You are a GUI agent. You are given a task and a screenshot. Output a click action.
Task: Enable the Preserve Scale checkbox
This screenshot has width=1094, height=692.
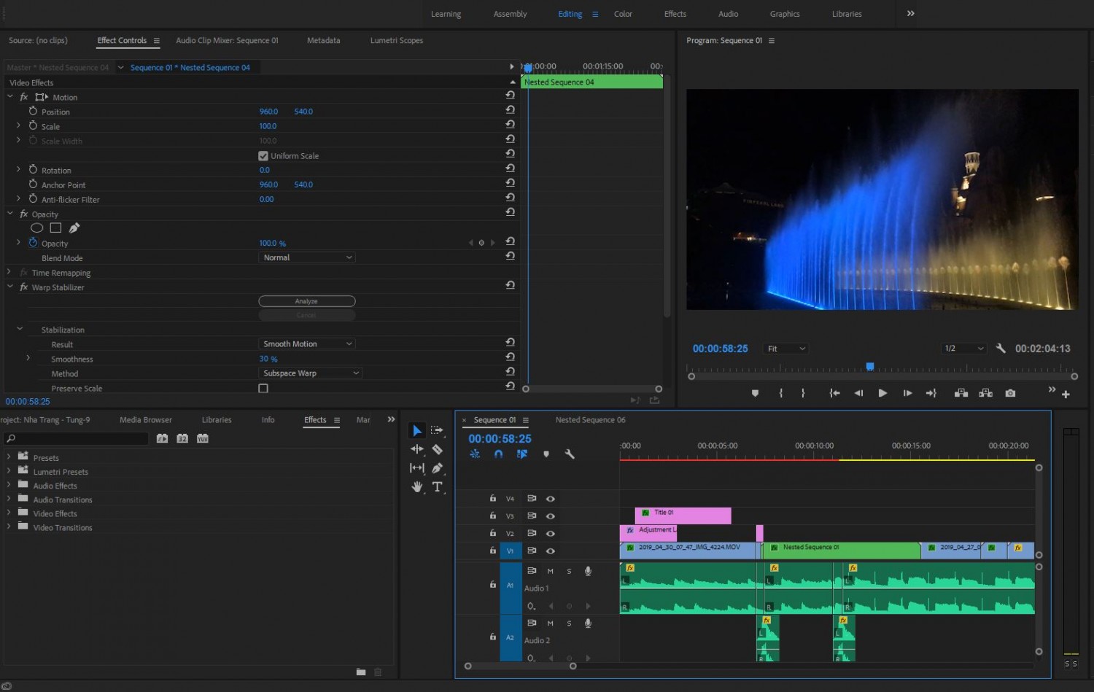263,389
